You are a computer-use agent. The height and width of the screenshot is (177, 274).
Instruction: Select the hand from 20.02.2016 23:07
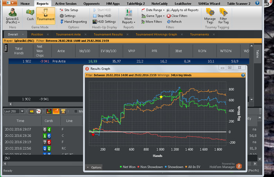pos(43,130)
